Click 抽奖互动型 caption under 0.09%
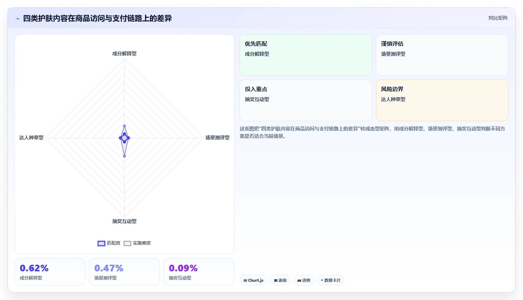This screenshot has height=300, width=523. click(180, 278)
